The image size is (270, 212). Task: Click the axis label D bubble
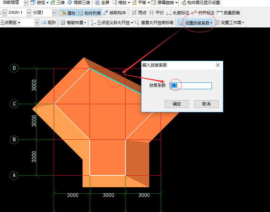pos(14,68)
